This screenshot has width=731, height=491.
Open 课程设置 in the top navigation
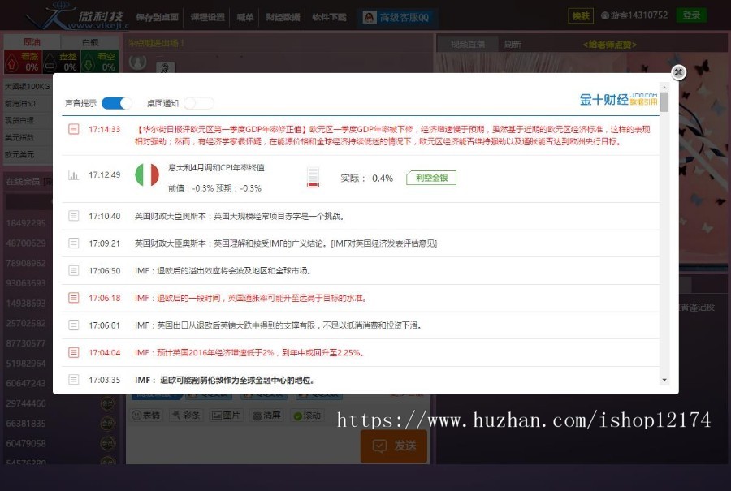click(207, 17)
